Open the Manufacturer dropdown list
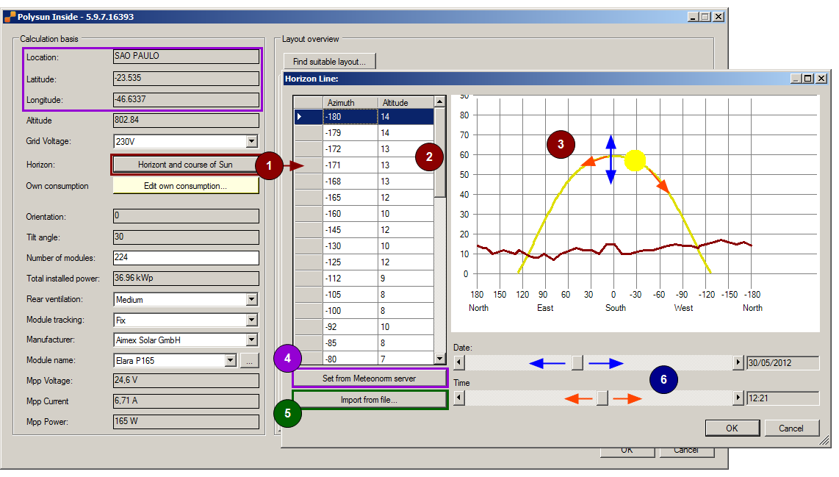Screen dimensions: 839x477 tap(251, 340)
